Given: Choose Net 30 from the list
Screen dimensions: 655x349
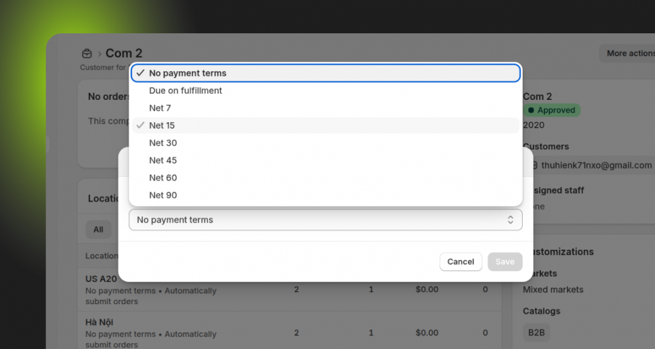Looking at the screenshot, I should pyautogui.click(x=326, y=143).
